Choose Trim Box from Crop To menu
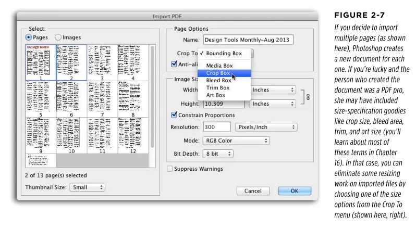 tap(224, 88)
